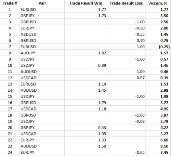The width and height of the screenshot is (171, 156).
Task: Click the 8.10 accumulated R cell
Action: [158, 146]
